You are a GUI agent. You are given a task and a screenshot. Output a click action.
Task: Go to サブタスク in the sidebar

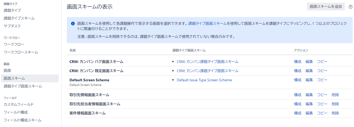pos(12,26)
